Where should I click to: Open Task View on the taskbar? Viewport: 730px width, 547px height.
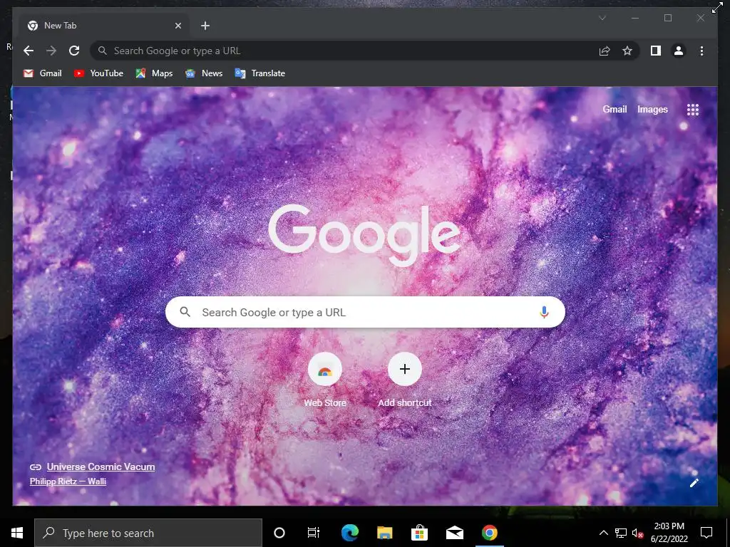(314, 533)
